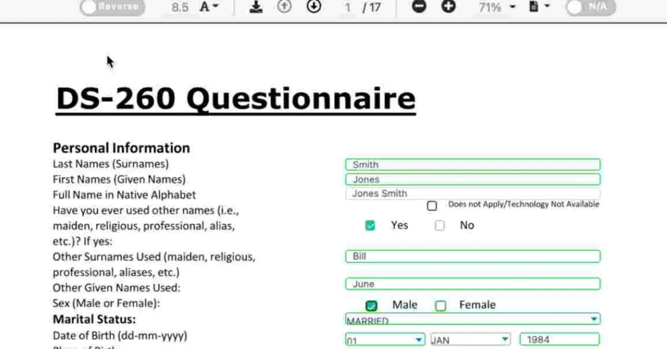667x349 pixels.
Task: Check 'Does not Apply/Technology Not Available' box
Action: click(x=432, y=206)
